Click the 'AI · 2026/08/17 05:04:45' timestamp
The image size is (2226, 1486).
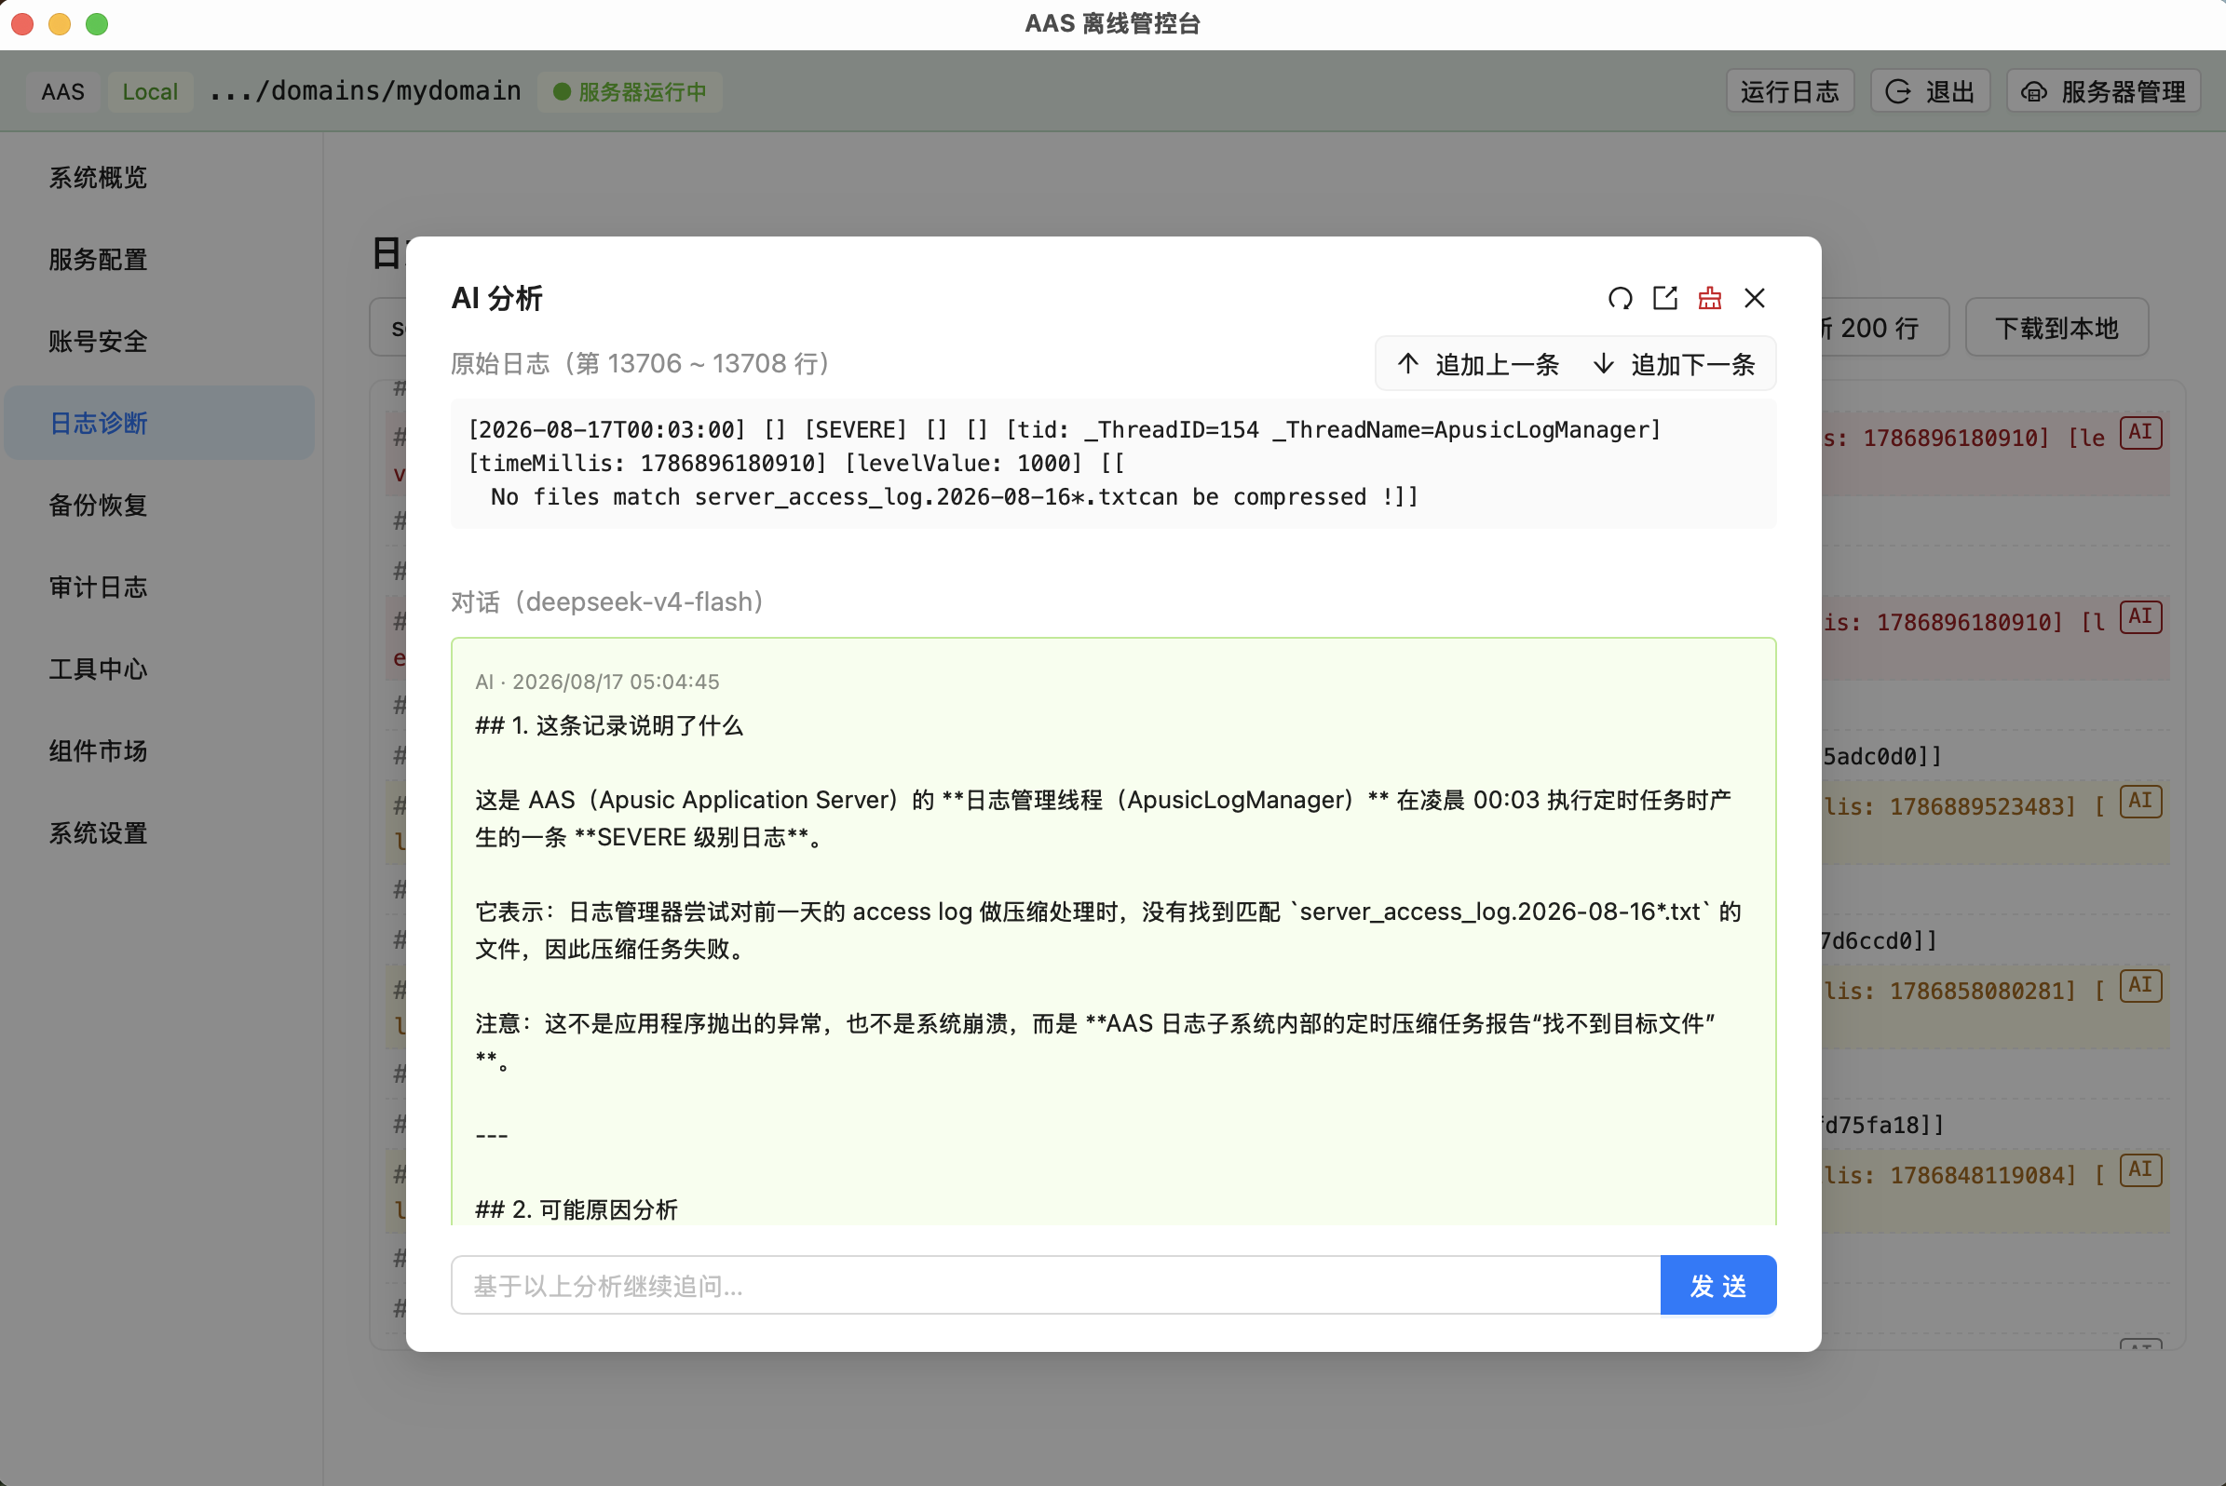click(x=597, y=682)
